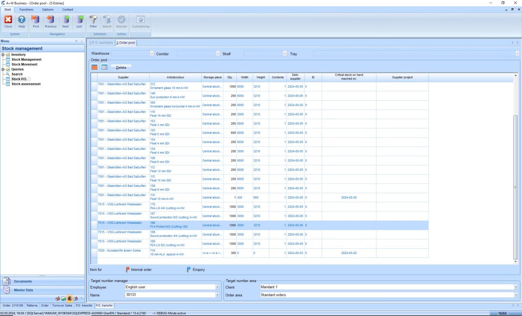Go to First record
Screen dimensions: 522x316
[36, 22]
